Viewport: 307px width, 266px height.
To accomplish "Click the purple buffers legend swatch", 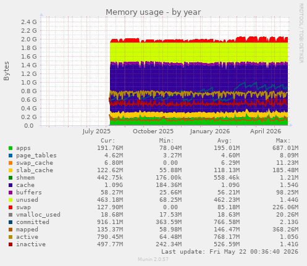I will click(x=11, y=193).
